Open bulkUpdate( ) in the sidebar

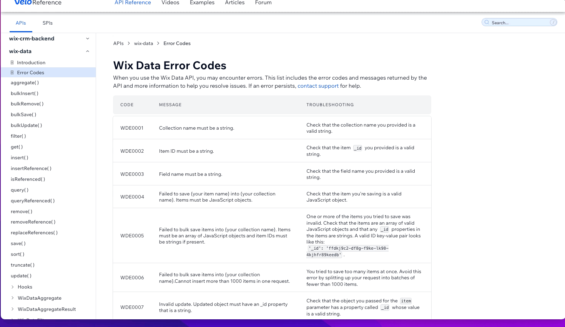tap(27, 125)
